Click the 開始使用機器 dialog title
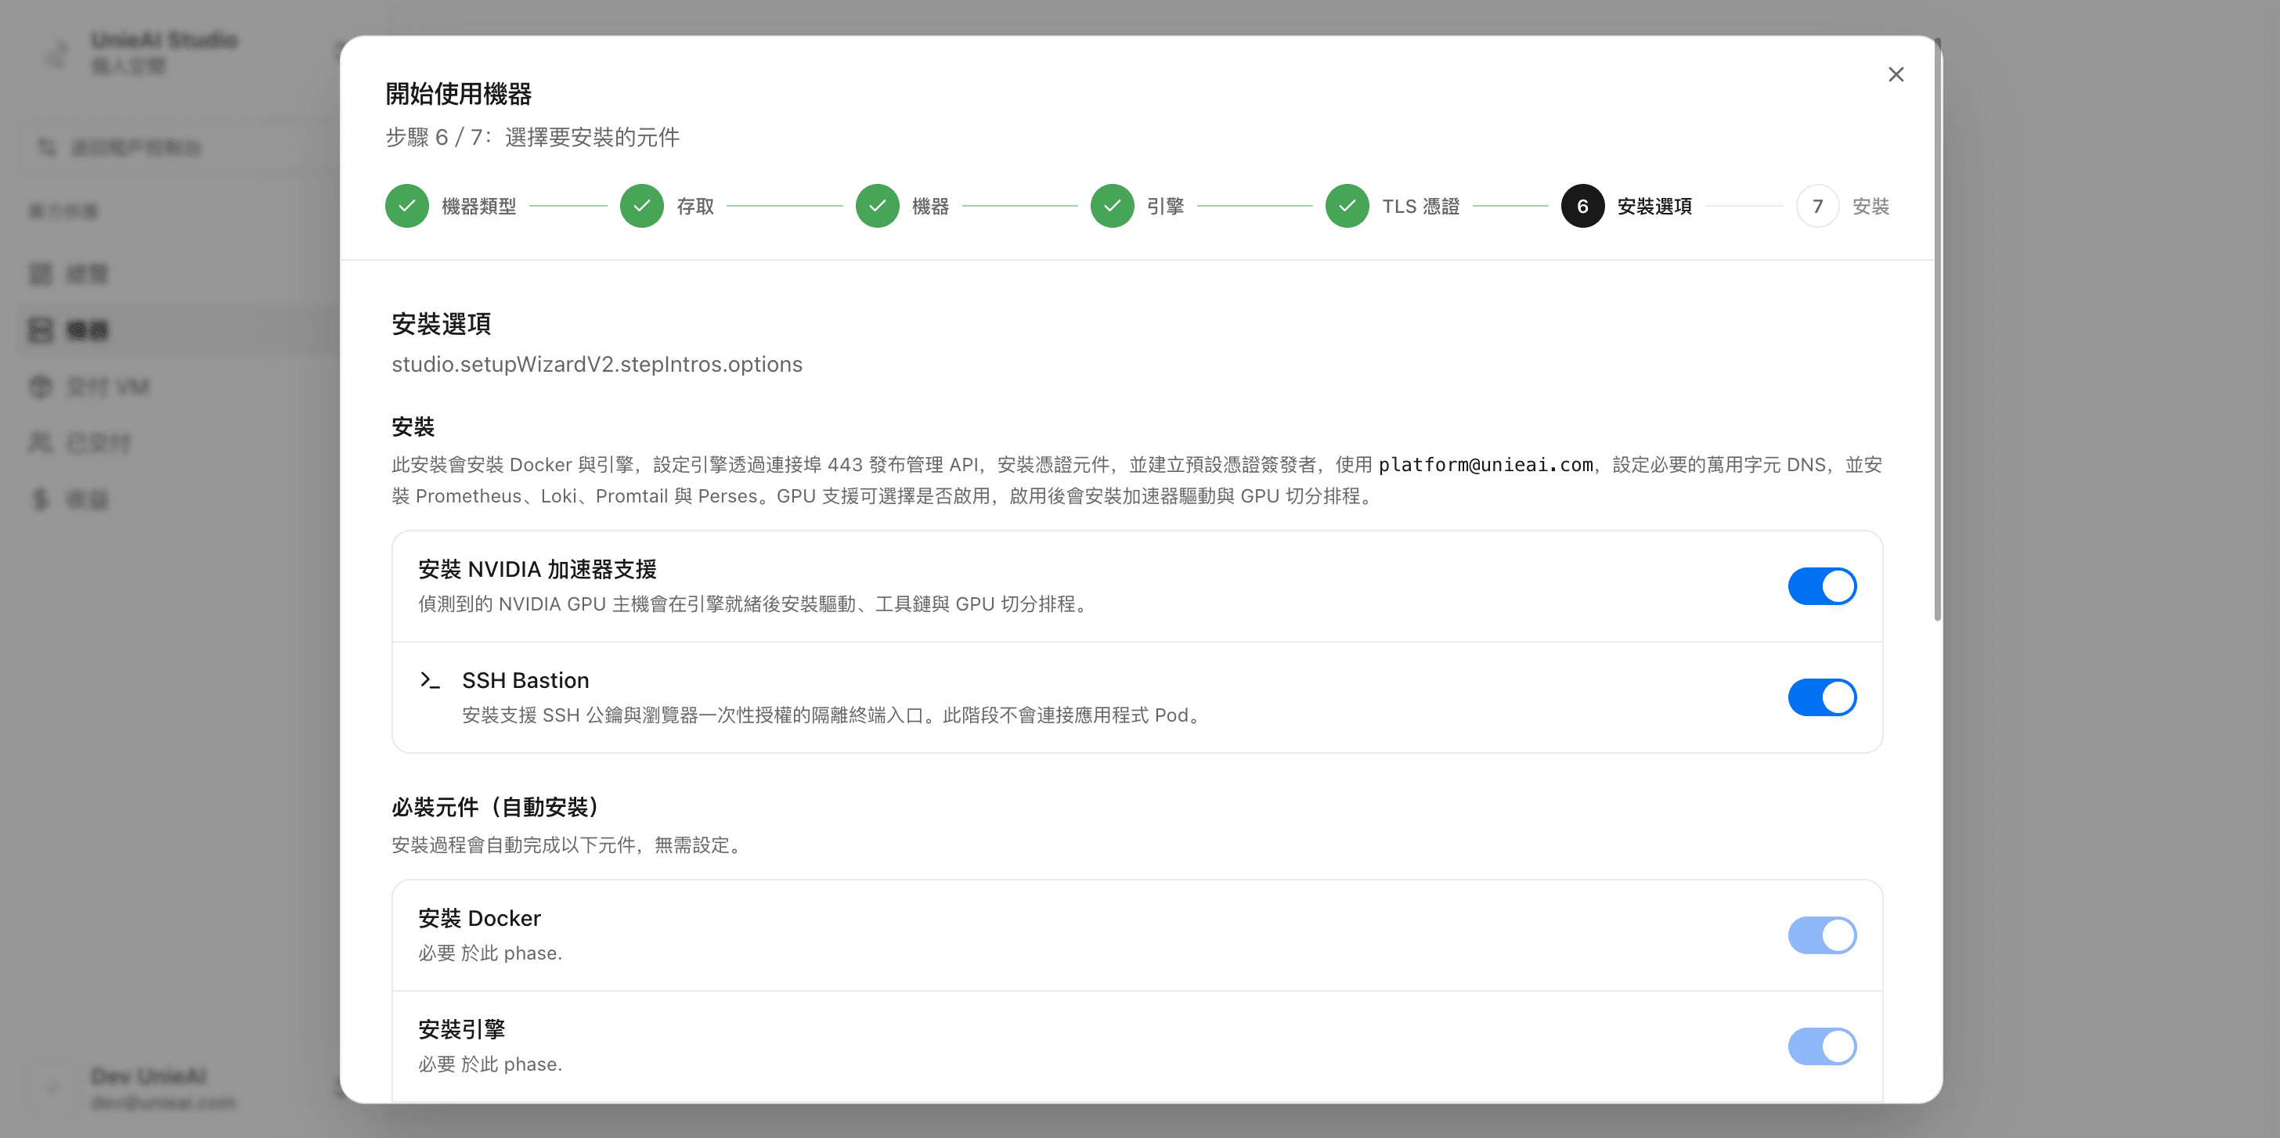2280x1138 pixels. pos(459,94)
